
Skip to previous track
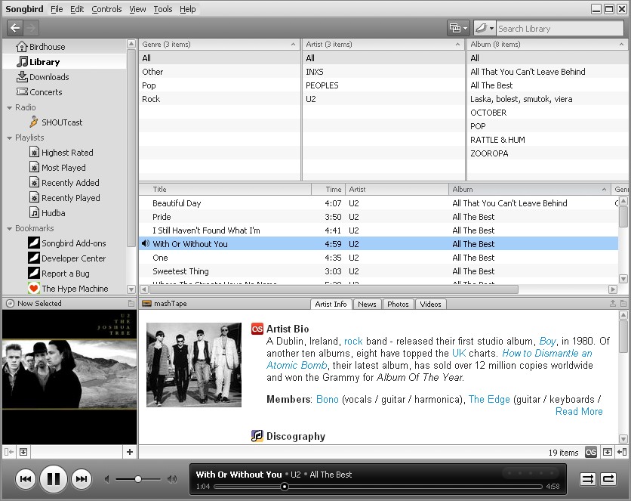(x=26, y=479)
